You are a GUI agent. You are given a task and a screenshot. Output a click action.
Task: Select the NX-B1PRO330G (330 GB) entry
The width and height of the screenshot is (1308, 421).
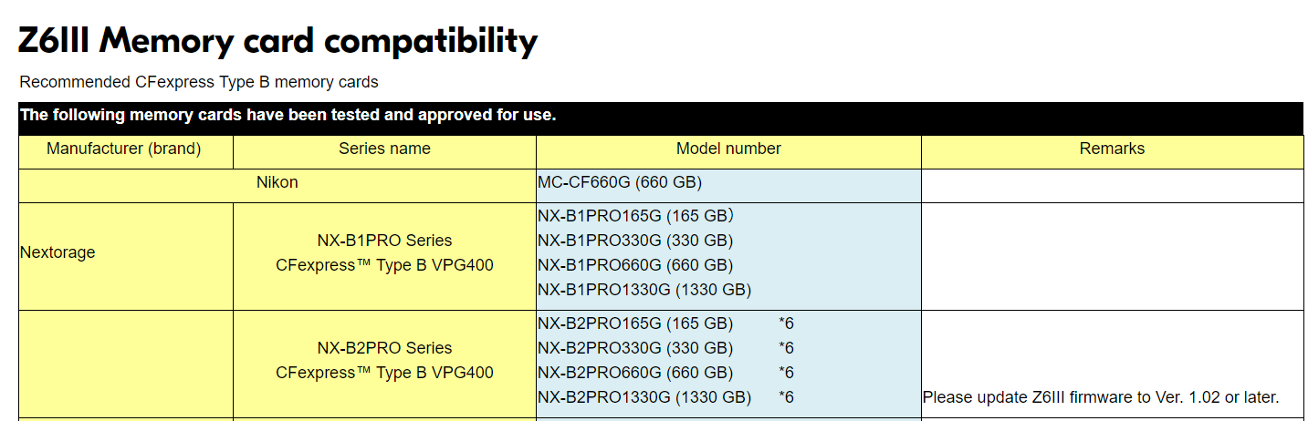click(x=635, y=241)
